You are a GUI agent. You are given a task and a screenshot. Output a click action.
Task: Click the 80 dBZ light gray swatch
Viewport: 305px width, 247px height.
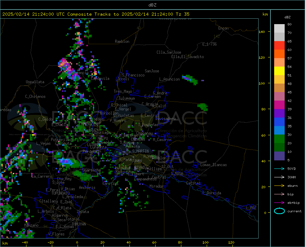[279, 29]
